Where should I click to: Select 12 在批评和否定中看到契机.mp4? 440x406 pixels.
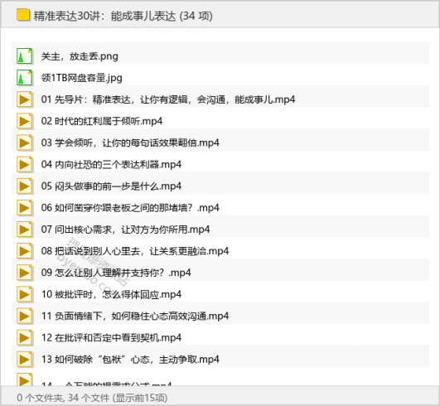point(111,337)
